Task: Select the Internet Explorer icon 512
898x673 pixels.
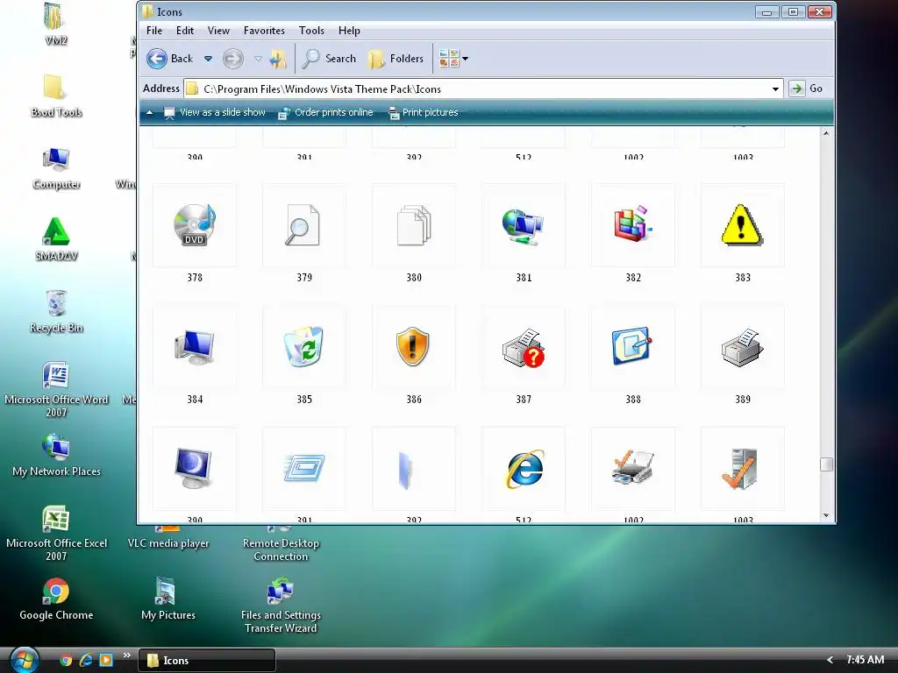Action: coord(524,469)
